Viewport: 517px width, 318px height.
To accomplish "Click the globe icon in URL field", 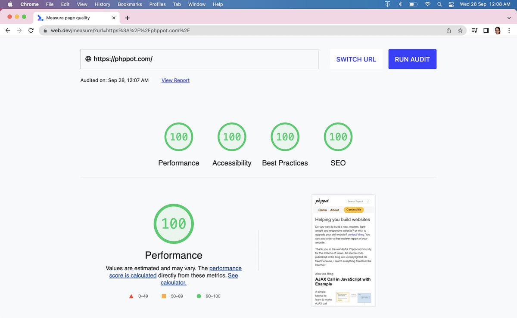I will [x=88, y=59].
